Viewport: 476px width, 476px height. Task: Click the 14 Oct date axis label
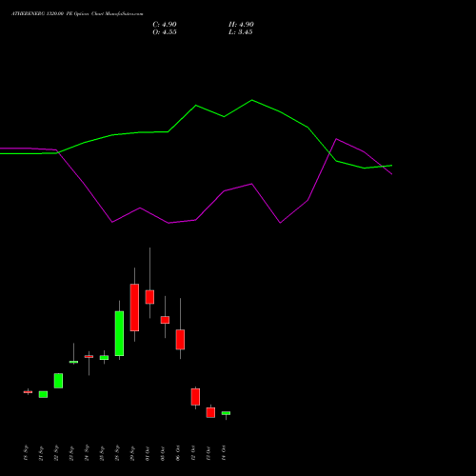(224, 453)
